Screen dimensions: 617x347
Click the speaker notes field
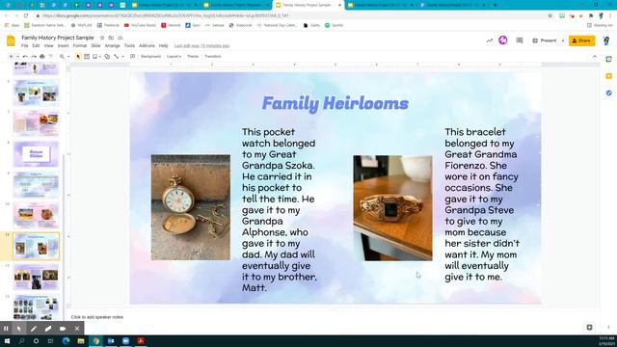tap(335, 317)
